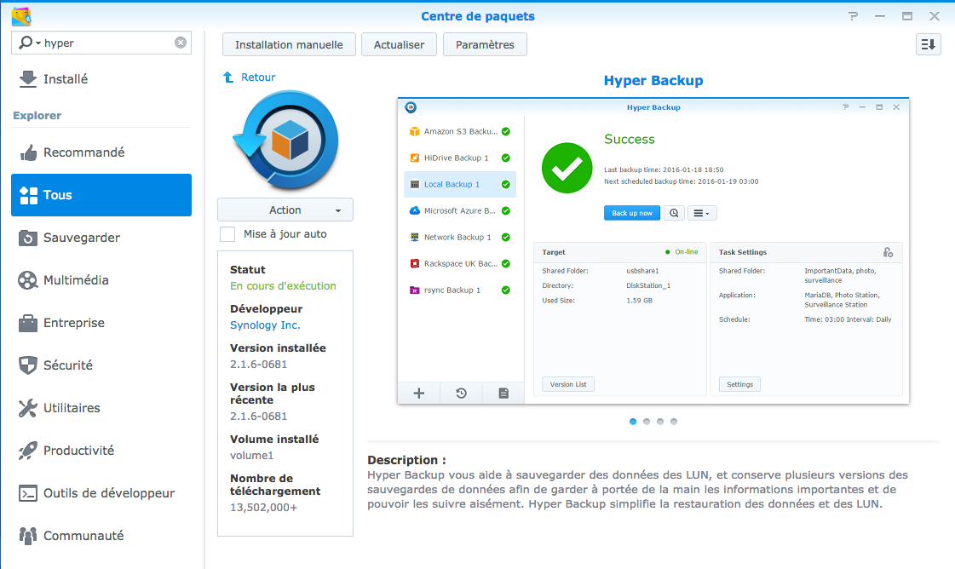The width and height of the screenshot is (955, 569).
Task: Select the Tous category
Action: tap(101, 195)
